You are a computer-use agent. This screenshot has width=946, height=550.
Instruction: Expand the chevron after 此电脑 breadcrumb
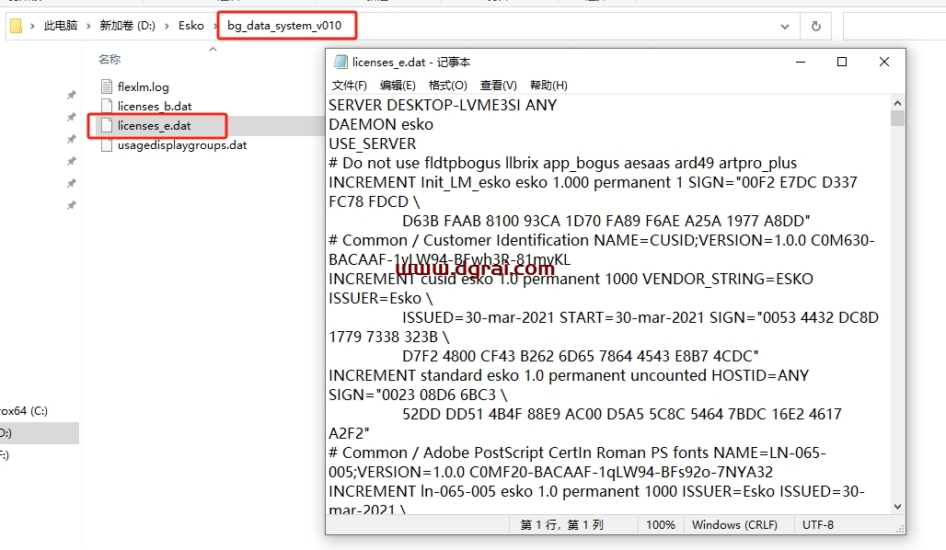[88, 26]
